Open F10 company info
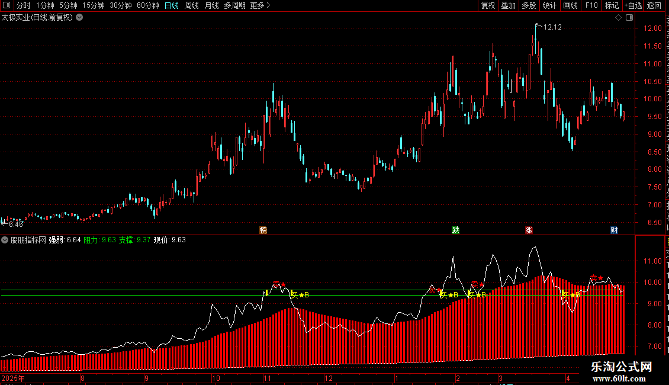This screenshot has width=669, height=385. point(591,5)
